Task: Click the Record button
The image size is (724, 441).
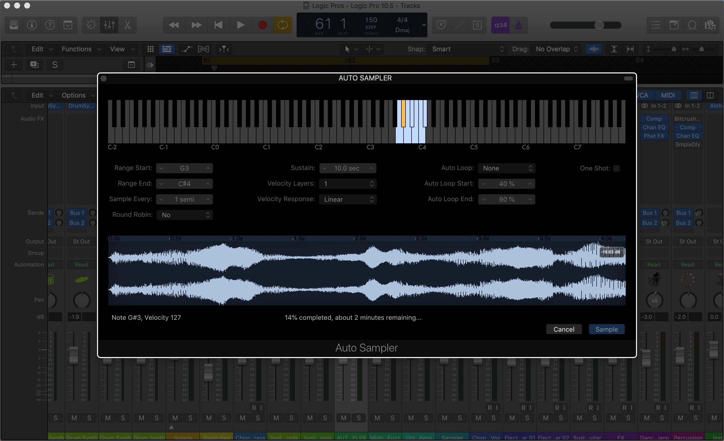Action: 262,25
